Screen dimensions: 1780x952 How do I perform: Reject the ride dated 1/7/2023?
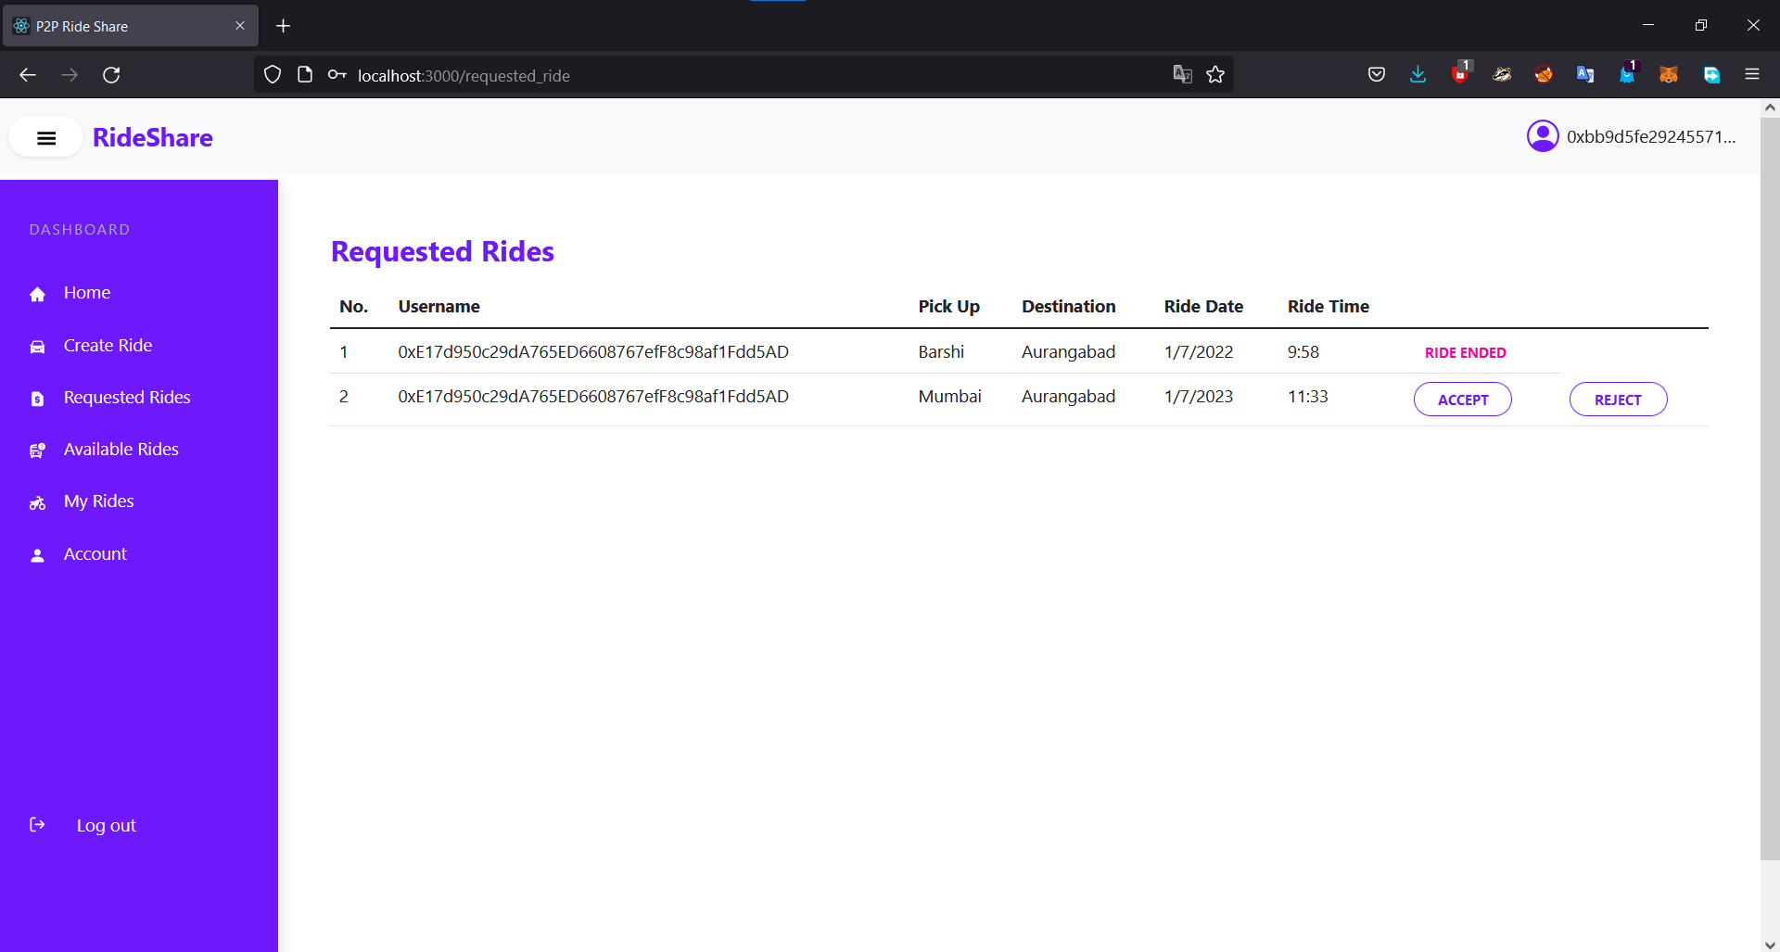click(1618, 399)
